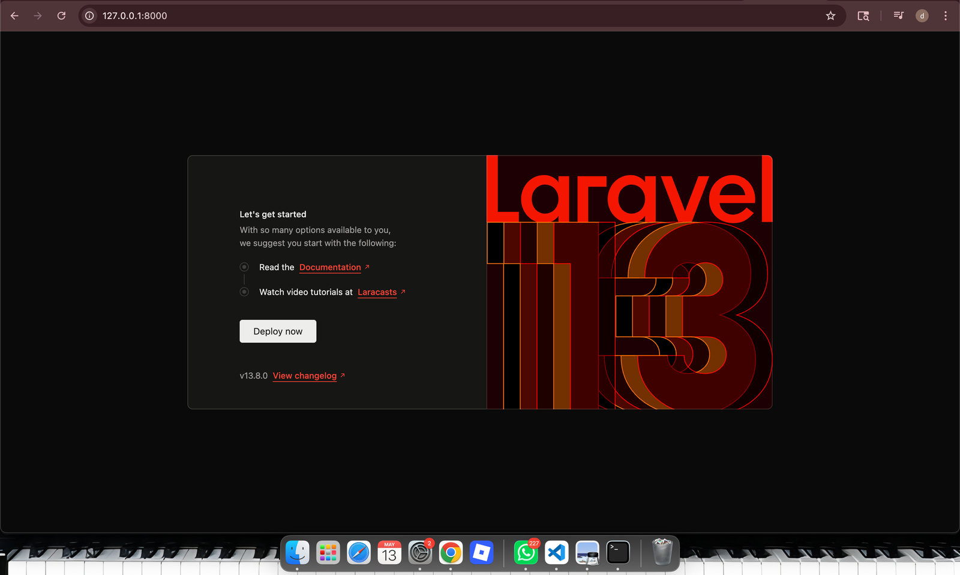The width and height of the screenshot is (960, 575).
Task: Click the Deploy now button
Action: 278,331
